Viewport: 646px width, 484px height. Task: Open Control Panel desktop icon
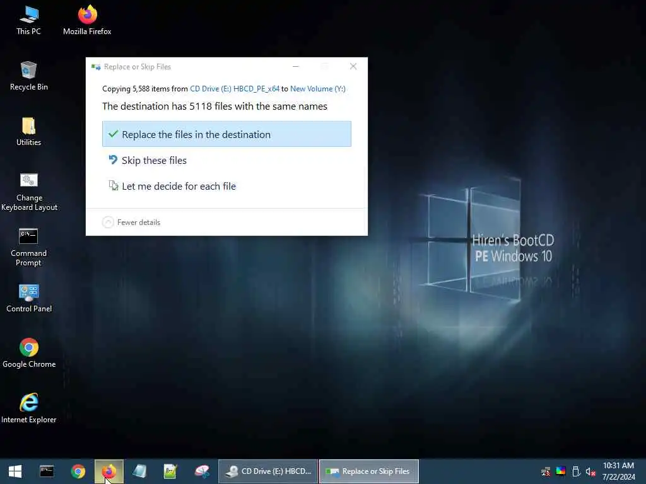29,298
